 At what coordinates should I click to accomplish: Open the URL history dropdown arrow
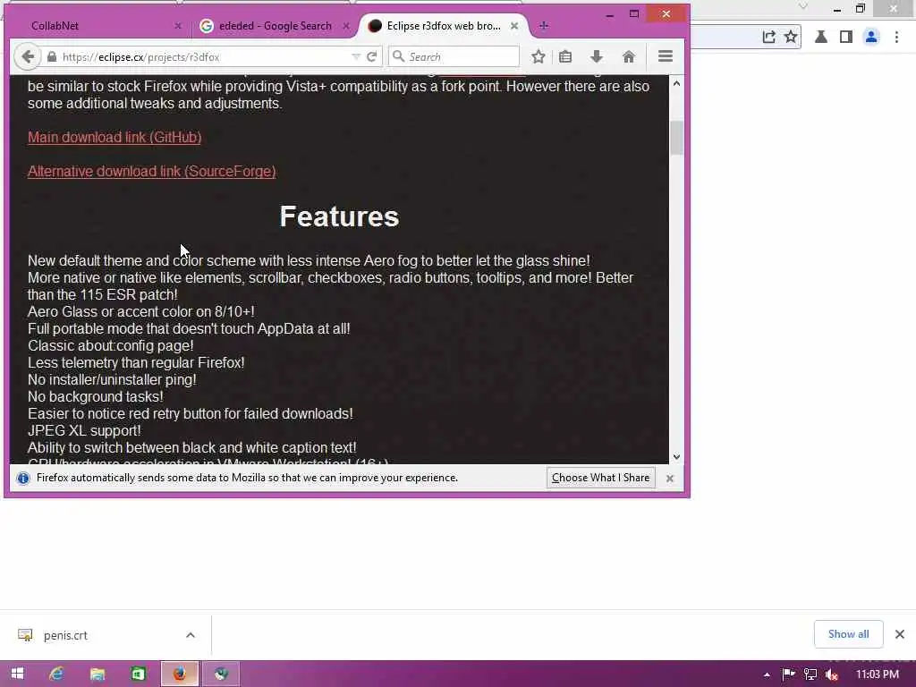[x=356, y=56]
